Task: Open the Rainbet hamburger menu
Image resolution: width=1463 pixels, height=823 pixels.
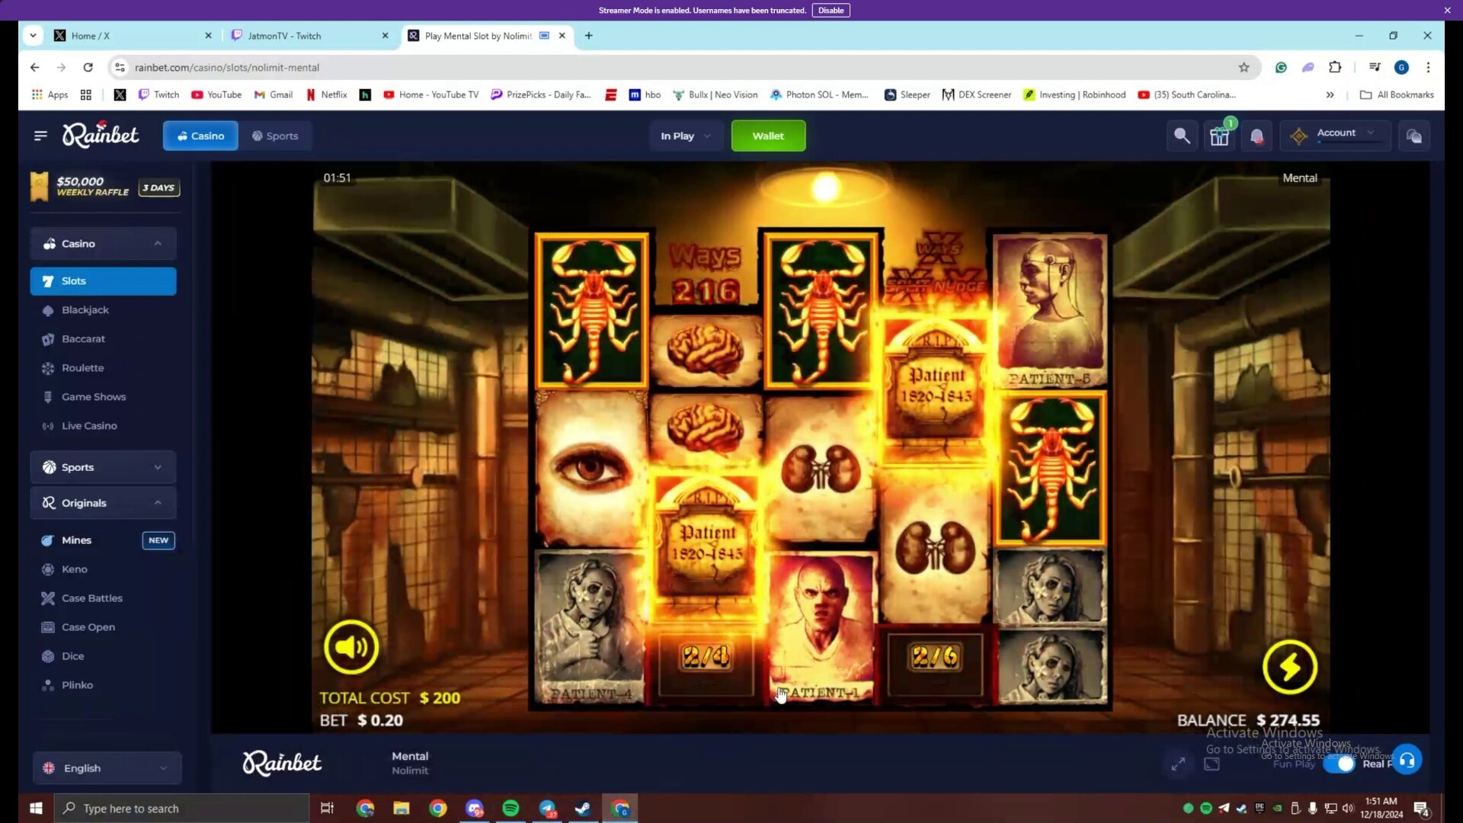Action: point(40,136)
